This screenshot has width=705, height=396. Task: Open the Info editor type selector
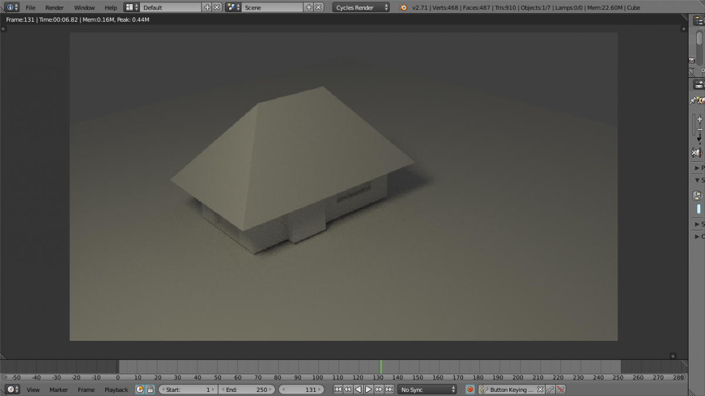click(12, 8)
